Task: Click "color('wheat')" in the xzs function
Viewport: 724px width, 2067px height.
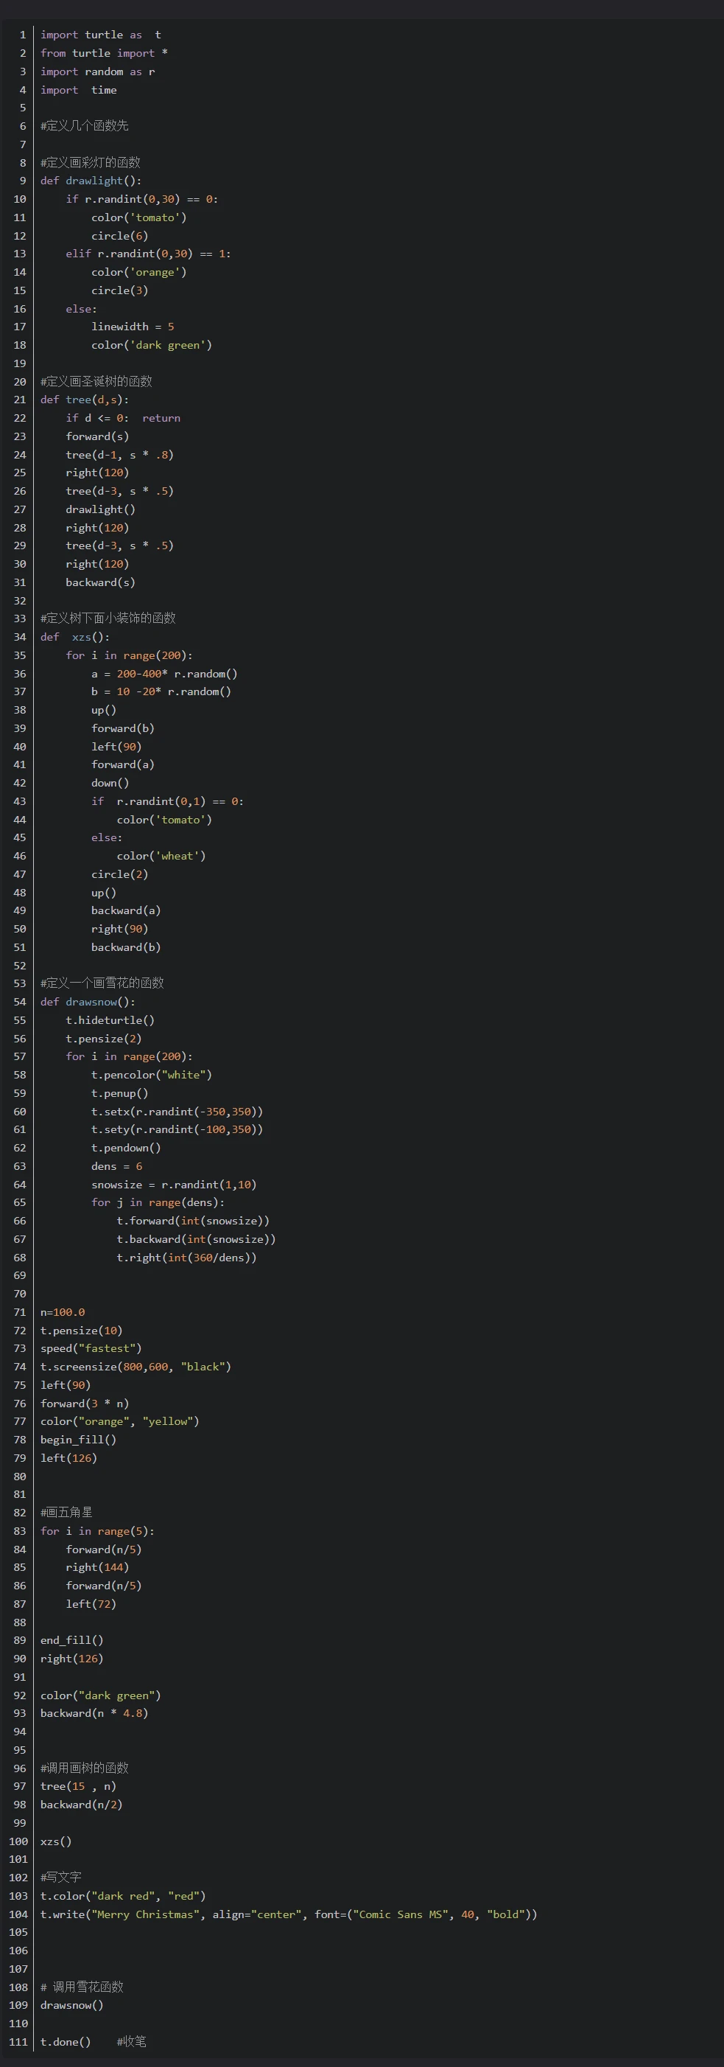Action: [x=161, y=856]
